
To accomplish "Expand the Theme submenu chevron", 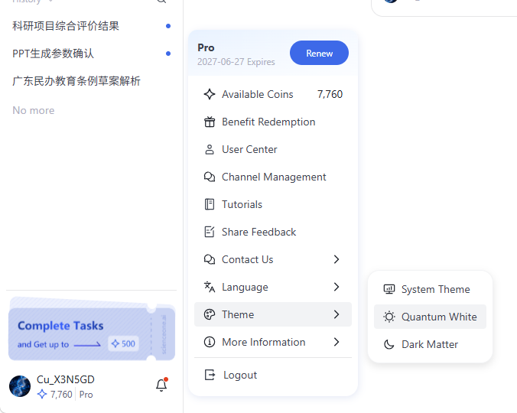I will tap(337, 314).
